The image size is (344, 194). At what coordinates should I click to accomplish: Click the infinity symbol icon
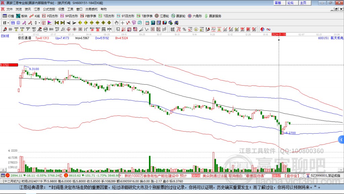click(x=268, y=29)
